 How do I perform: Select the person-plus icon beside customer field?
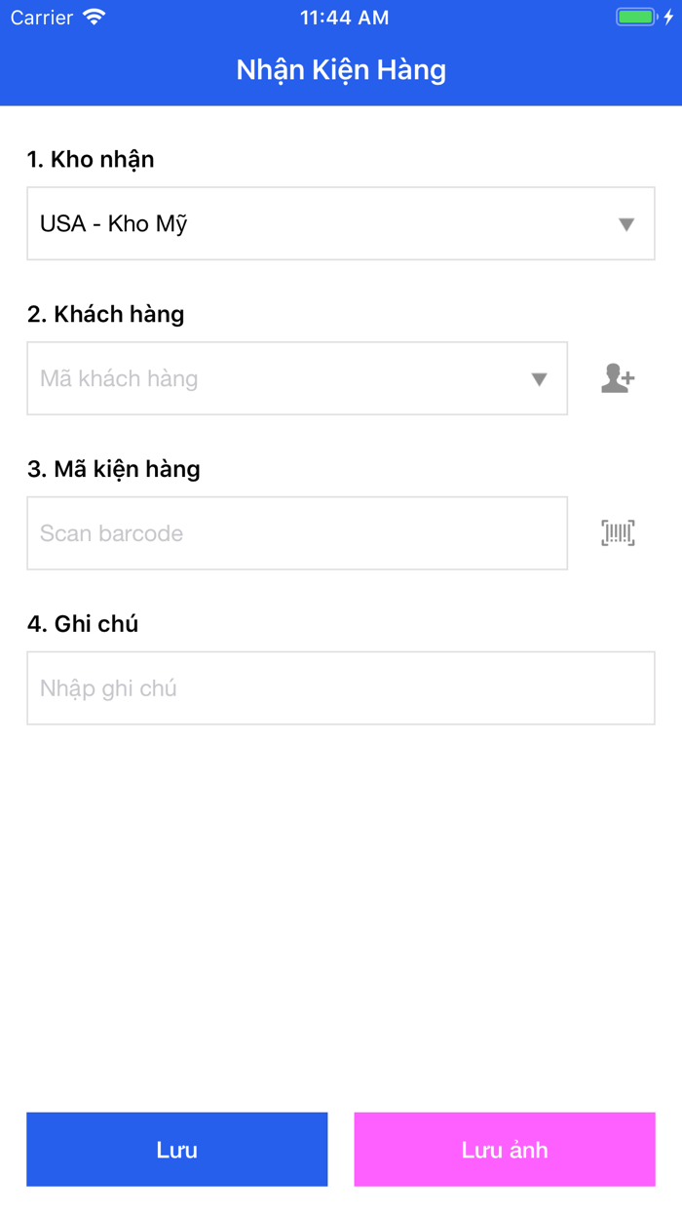point(620,378)
